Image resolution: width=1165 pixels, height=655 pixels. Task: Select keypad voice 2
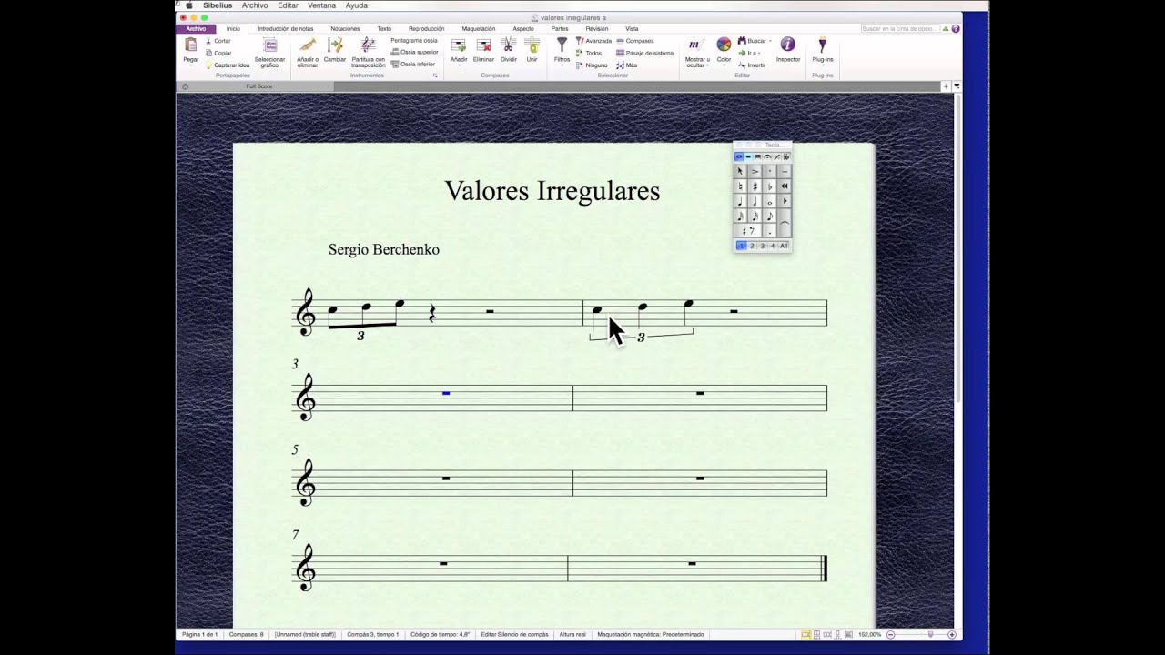pos(752,246)
